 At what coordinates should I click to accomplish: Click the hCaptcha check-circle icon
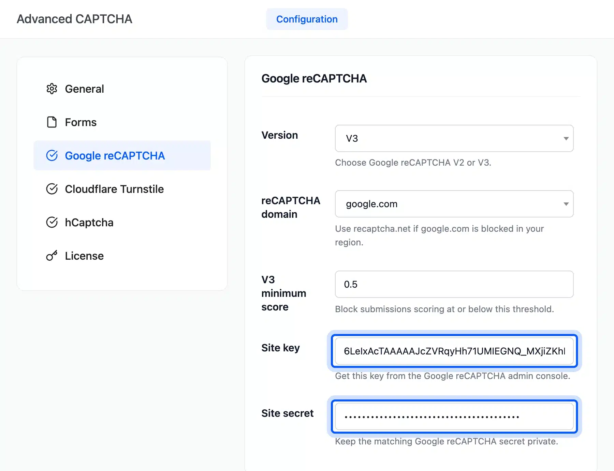click(52, 222)
